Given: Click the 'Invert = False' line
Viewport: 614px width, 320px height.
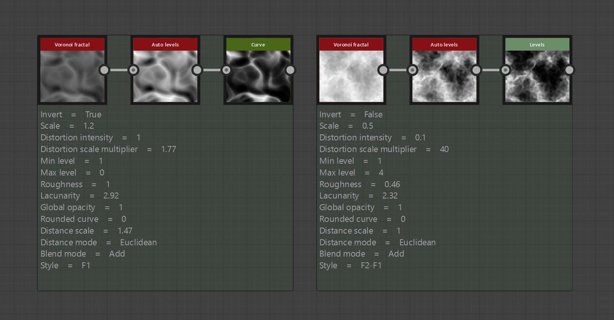Looking at the screenshot, I should click(351, 114).
